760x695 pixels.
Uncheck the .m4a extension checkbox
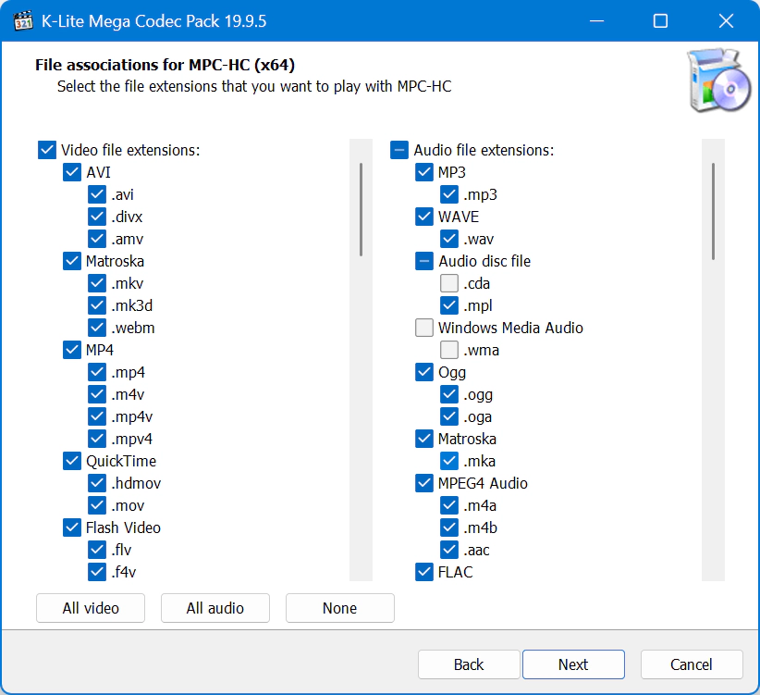[x=449, y=505]
